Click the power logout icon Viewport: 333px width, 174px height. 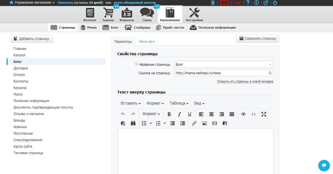[275, 3]
